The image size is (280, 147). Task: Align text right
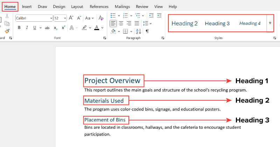point(129,23)
